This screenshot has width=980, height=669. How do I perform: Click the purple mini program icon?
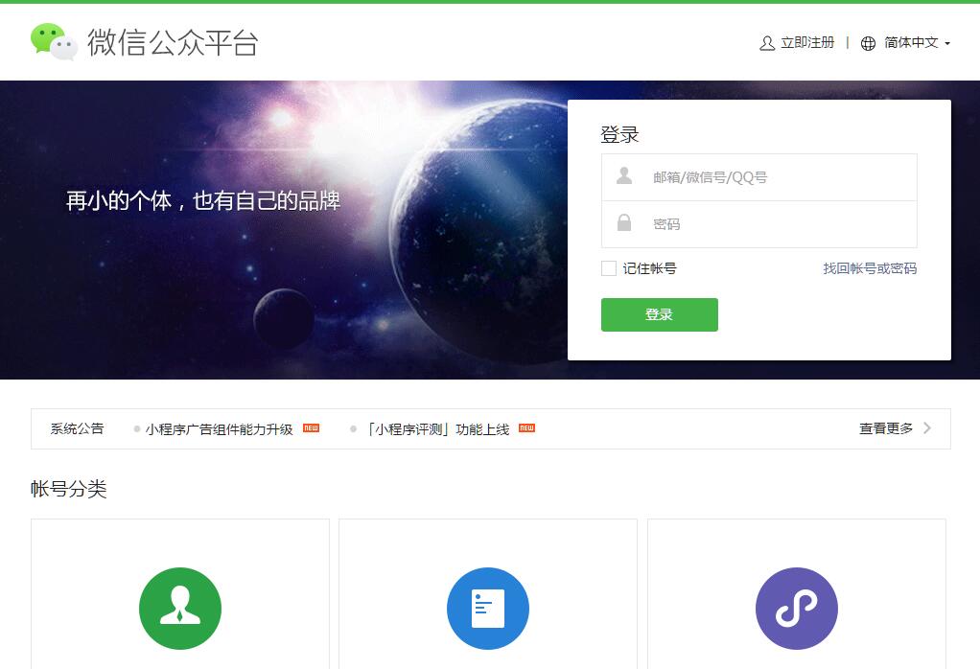coord(796,609)
